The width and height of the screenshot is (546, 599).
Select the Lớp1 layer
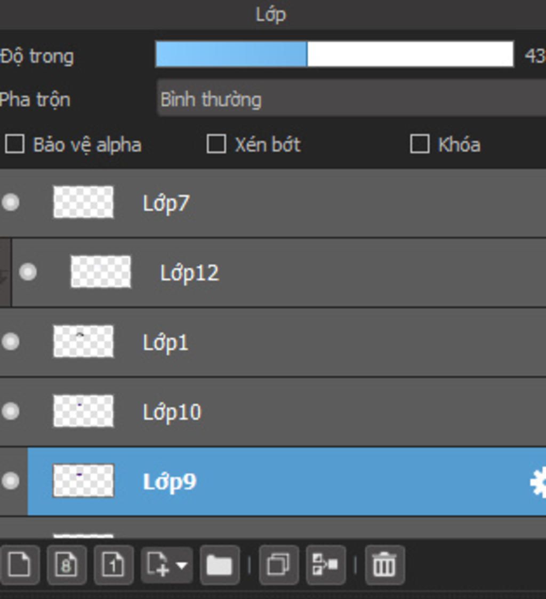(273, 342)
